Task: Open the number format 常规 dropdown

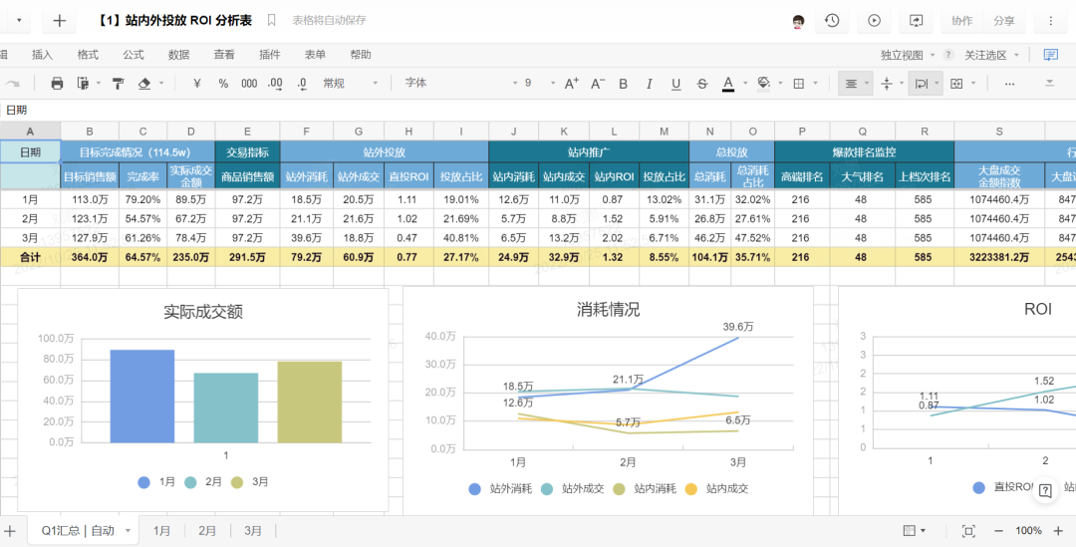Action: 350,83
